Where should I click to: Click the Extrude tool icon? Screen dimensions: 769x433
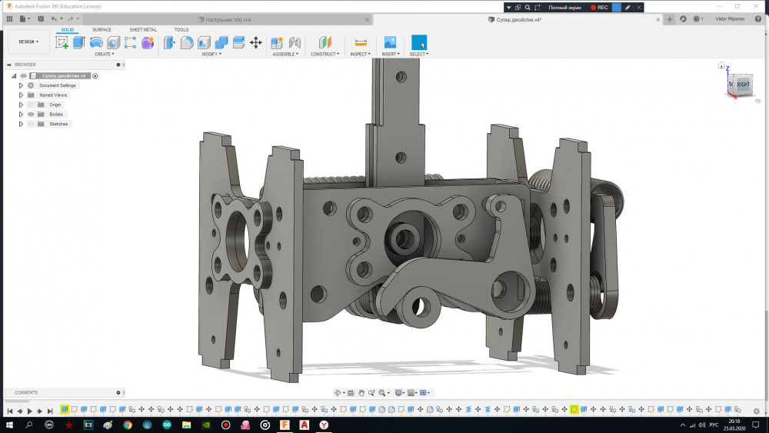[x=78, y=42]
